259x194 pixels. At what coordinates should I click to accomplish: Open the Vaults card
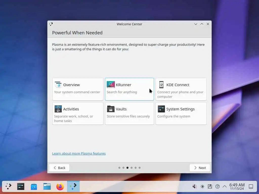(129, 113)
